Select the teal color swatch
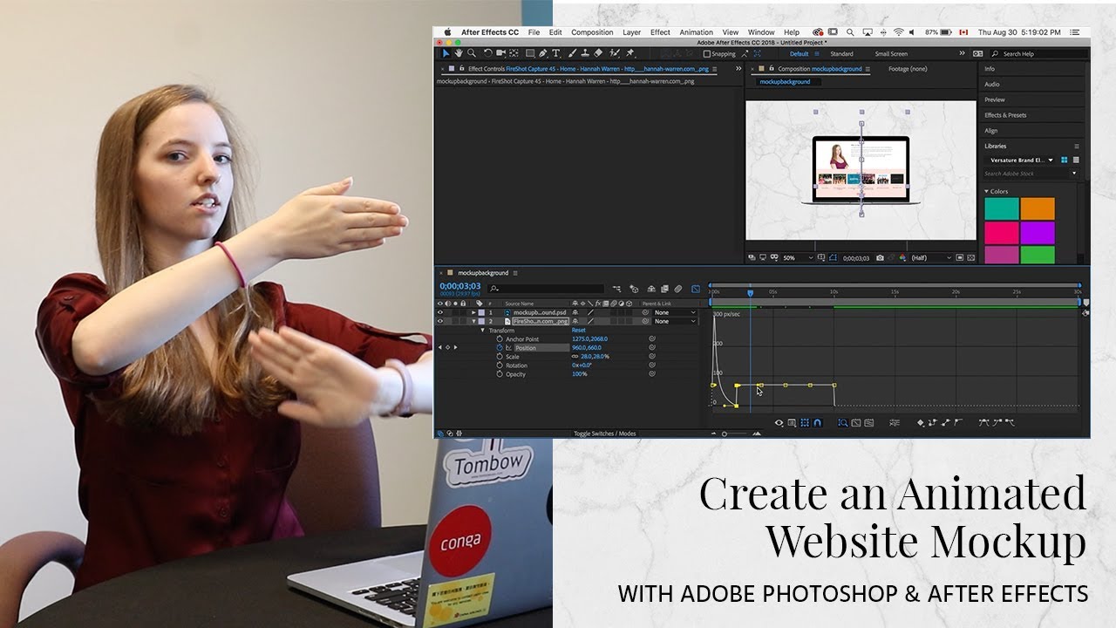Screen dimensions: 1116x628 [x=1002, y=208]
